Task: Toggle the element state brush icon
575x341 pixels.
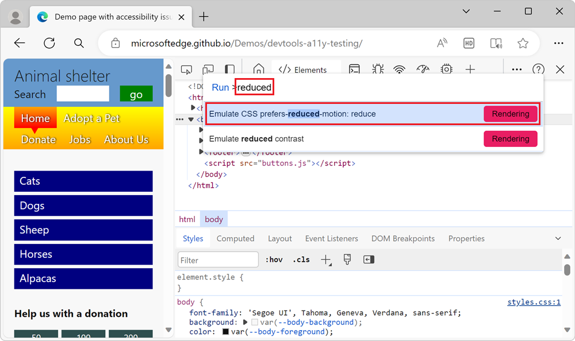Action: point(347,259)
